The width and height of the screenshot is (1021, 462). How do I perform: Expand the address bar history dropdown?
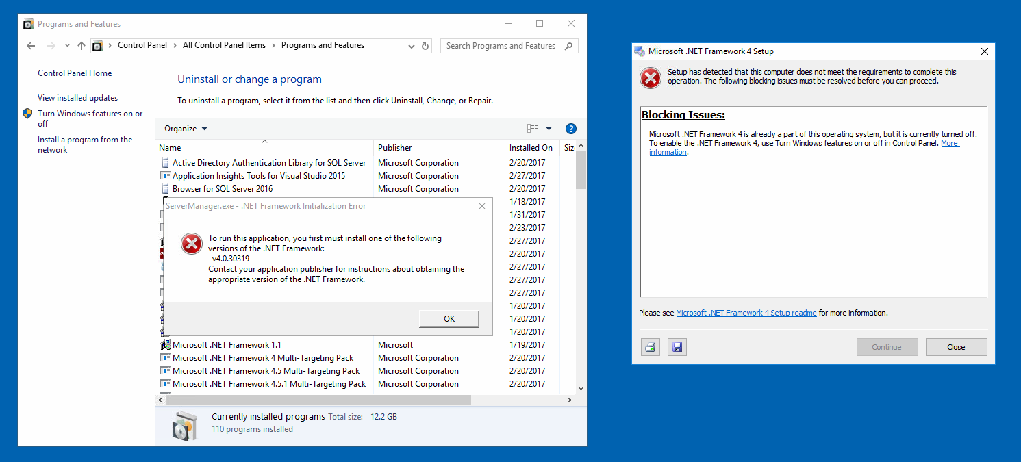pyautogui.click(x=411, y=46)
